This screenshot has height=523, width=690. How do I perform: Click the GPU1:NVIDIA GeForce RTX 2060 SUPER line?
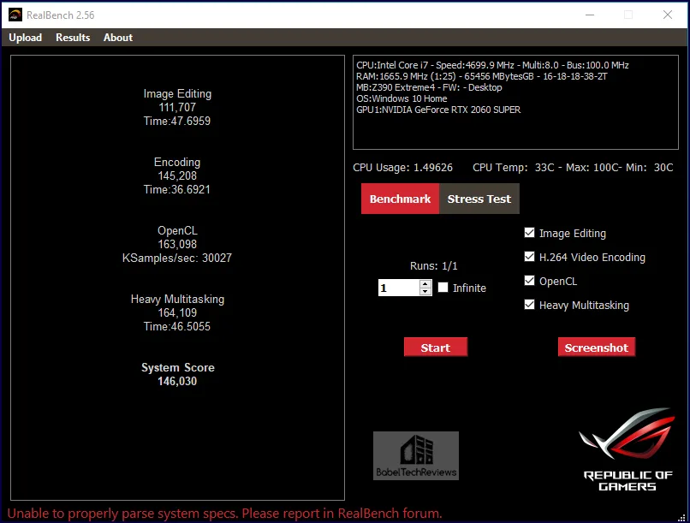438,110
